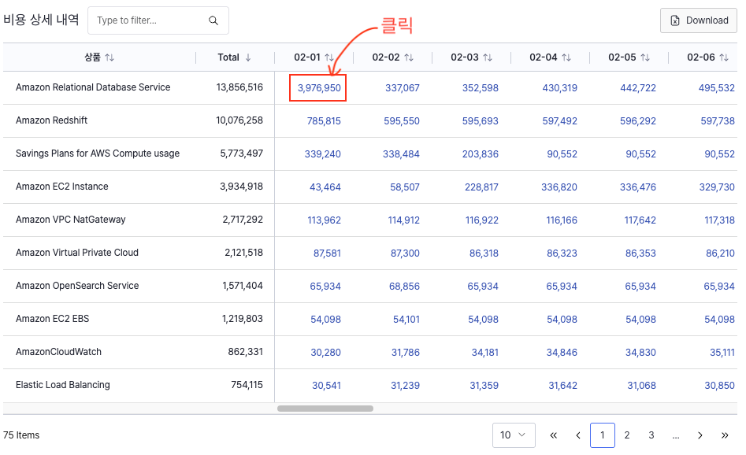Open CloudWatch 02-01 cost 30,280
746x455 pixels.
point(326,353)
